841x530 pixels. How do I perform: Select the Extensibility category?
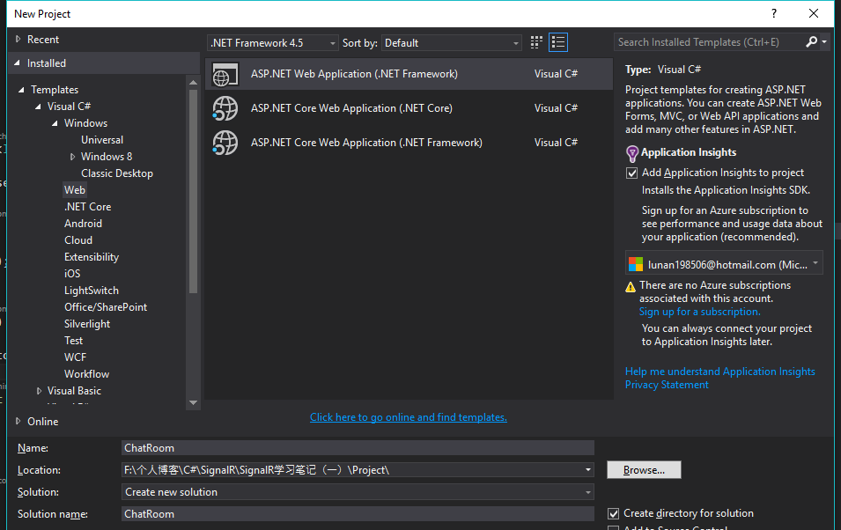click(x=92, y=257)
